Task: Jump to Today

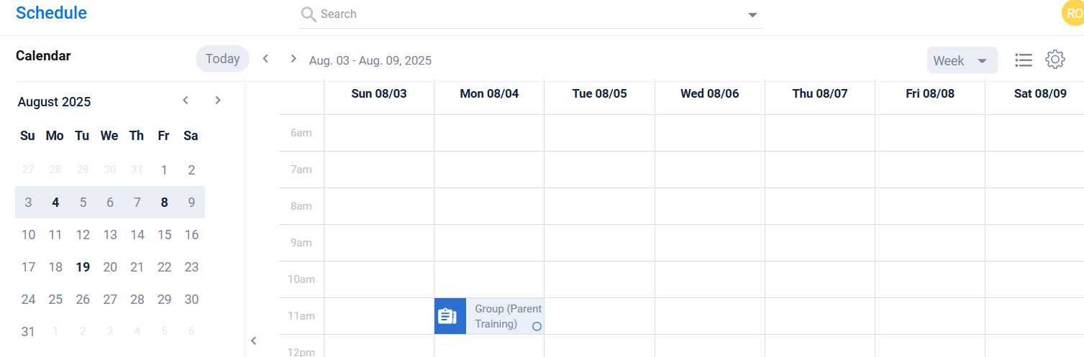Action: [222, 59]
